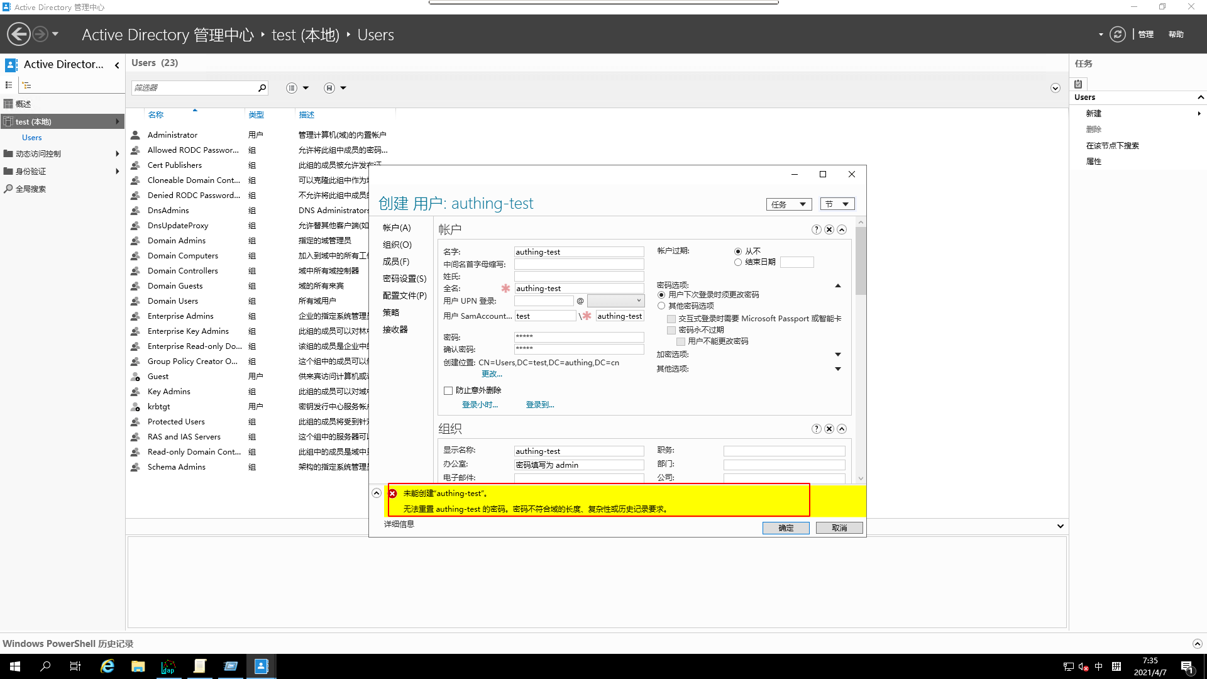Open the UPN domain suffix combo box
Viewport: 1207px width, 679px height.
click(x=615, y=301)
